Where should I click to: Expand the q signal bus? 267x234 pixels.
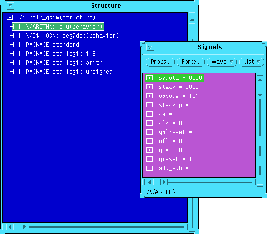tap(150, 150)
